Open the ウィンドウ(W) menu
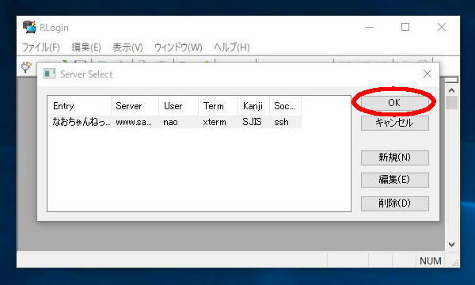Screen dimensions: 475x285 178,47
